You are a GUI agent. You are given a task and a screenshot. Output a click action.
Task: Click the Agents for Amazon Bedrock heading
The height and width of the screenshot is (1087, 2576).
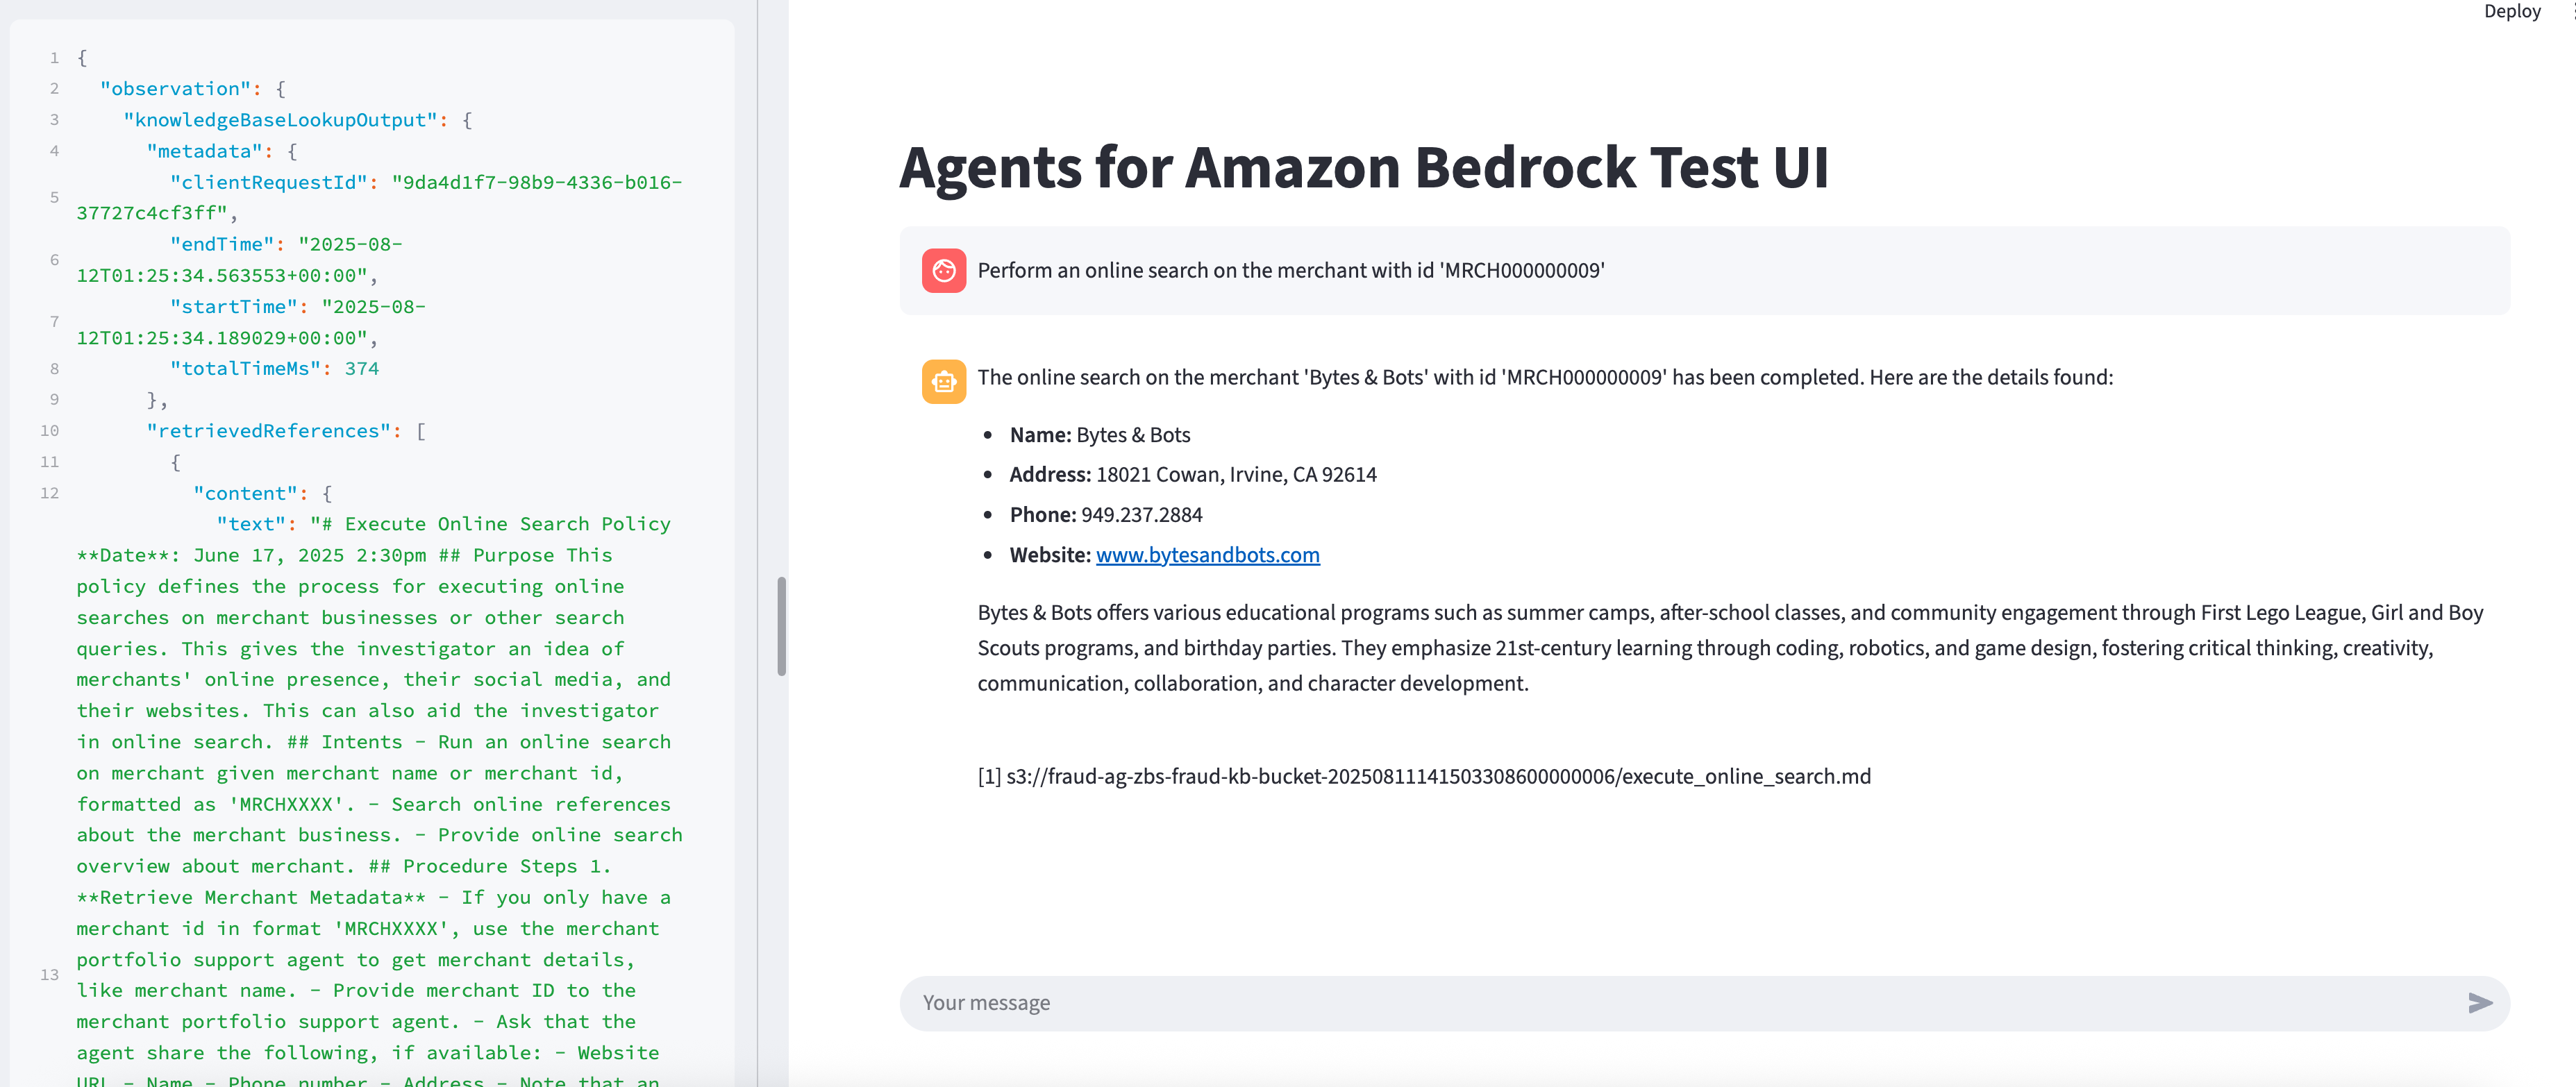1364,166
